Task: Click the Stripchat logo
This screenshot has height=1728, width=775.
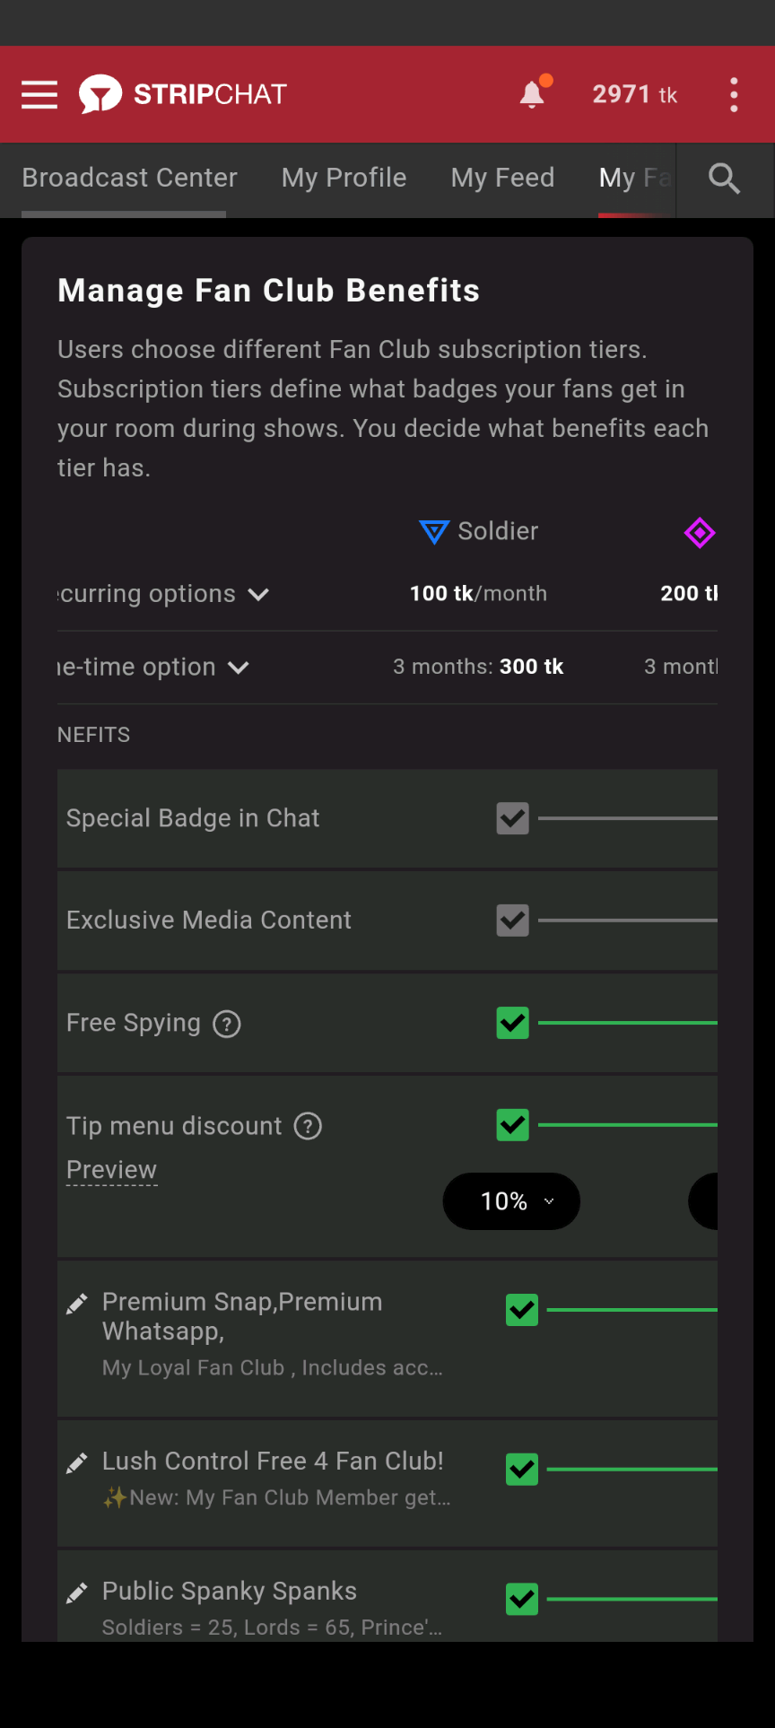Action: point(183,94)
